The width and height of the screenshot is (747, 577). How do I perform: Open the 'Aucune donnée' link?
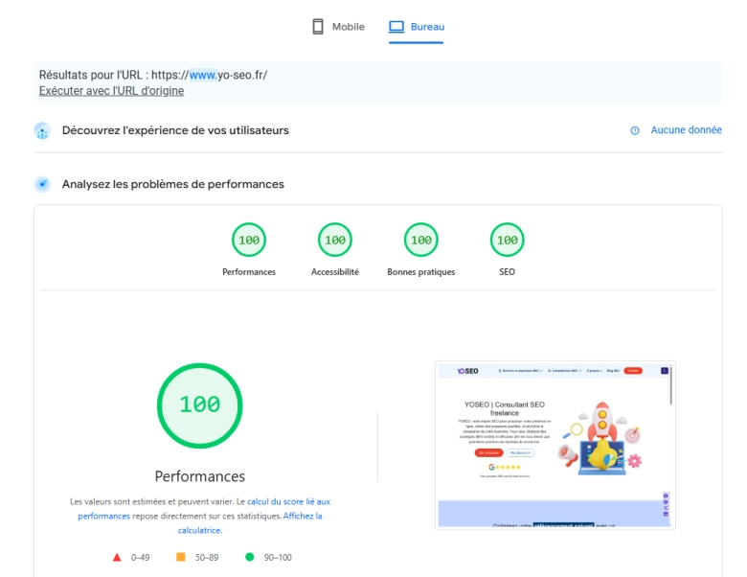coord(686,129)
